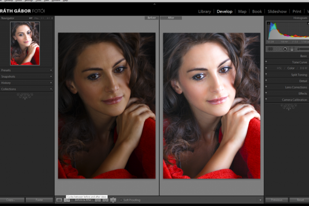Click the Before image preview
Viewport: 309px width, 206px height.
coord(107,106)
